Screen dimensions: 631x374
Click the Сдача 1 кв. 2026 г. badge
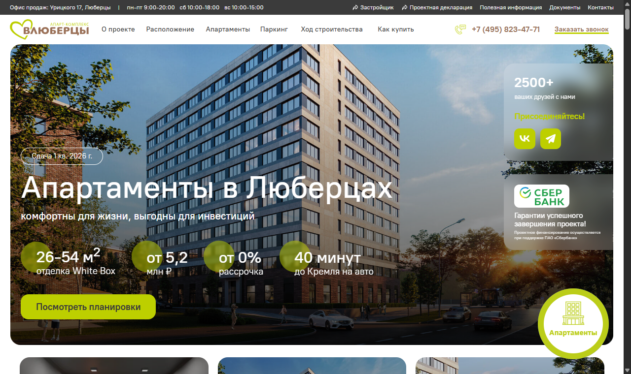point(62,156)
